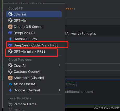Image resolution: width=120 pixels, height=111 pixels.
Task: Pick the Custom: OpenAI provider
Action: click(x=34, y=72)
